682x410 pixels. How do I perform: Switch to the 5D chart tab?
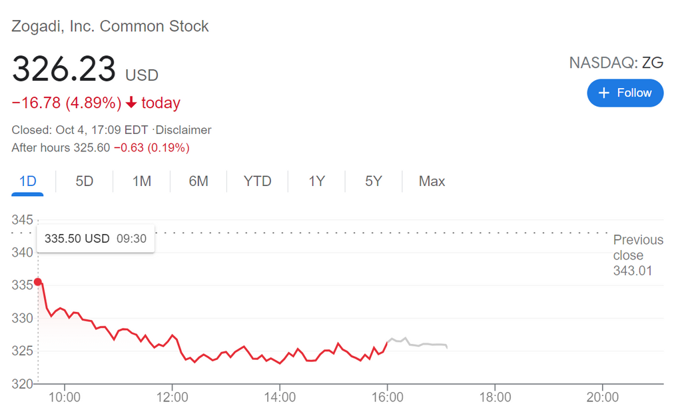(x=85, y=181)
